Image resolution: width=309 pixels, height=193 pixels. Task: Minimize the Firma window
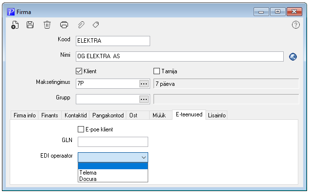tap(261, 12)
